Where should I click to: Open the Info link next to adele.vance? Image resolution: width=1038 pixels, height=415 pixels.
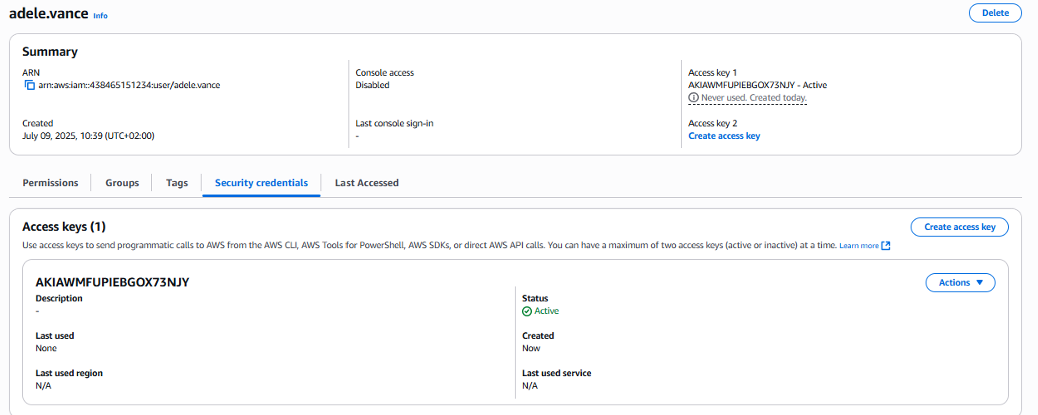pos(100,16)
